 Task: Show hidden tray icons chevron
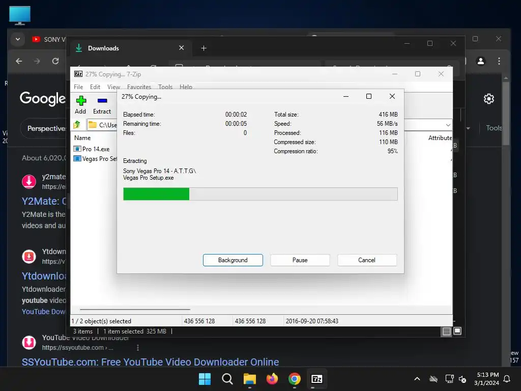tap(417, 379)
